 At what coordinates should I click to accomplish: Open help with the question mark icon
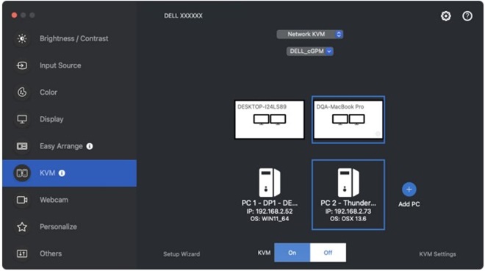467,16
